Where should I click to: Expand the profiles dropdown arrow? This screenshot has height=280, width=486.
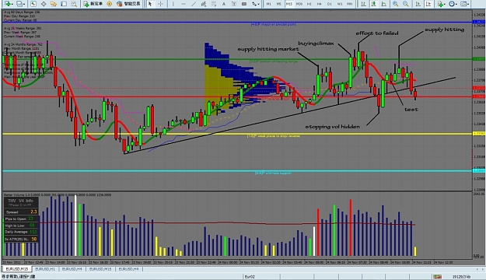click(24, 4)
